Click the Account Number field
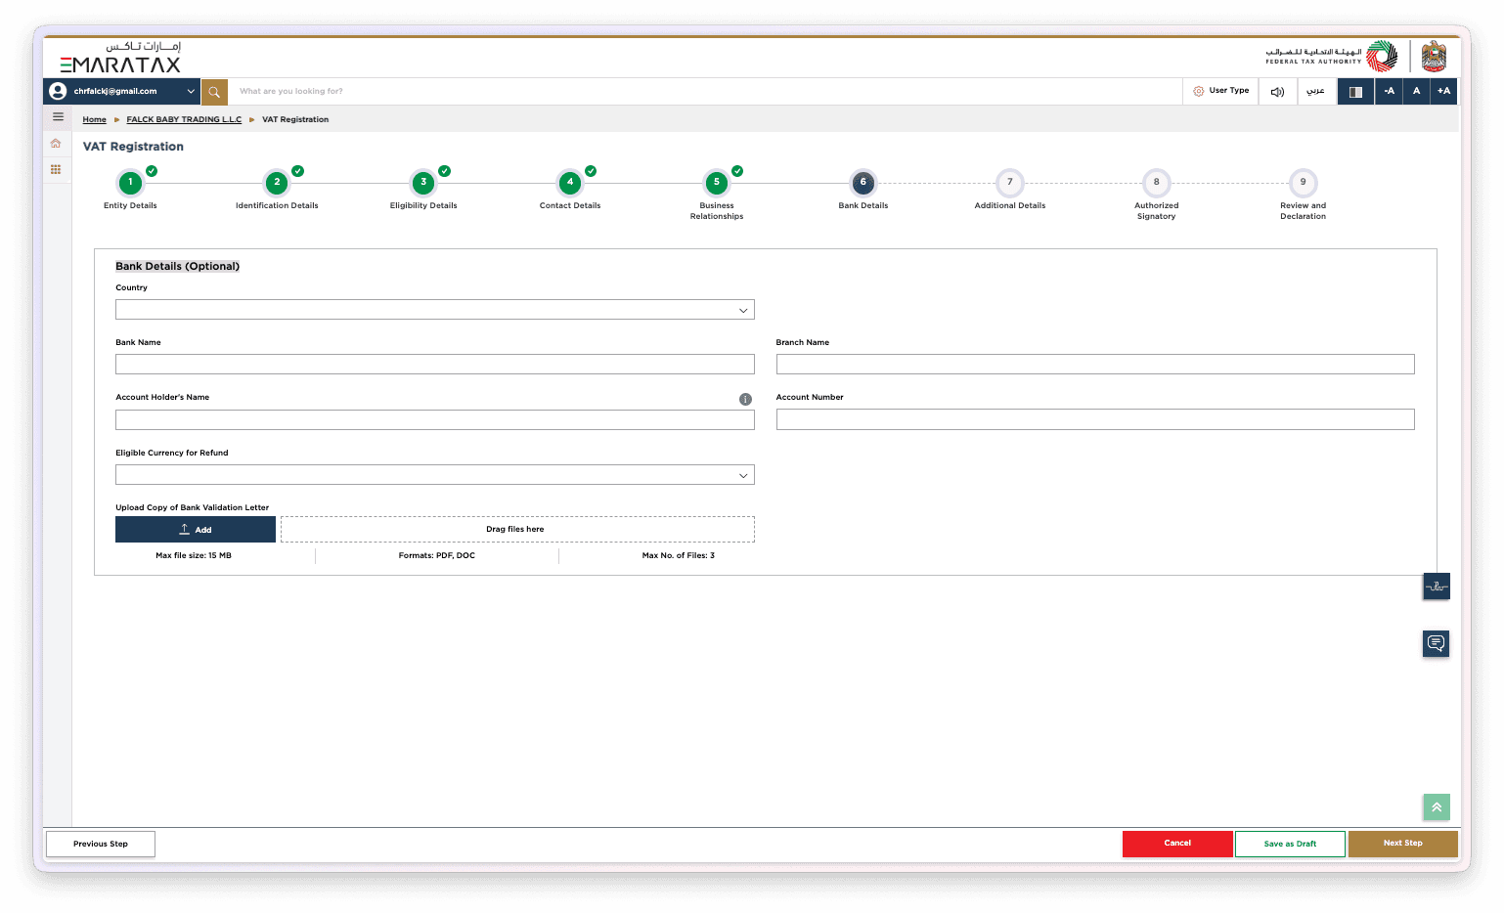Image resolution: width=1504 pixels, height=913 pixels. tap(1095, 419)
